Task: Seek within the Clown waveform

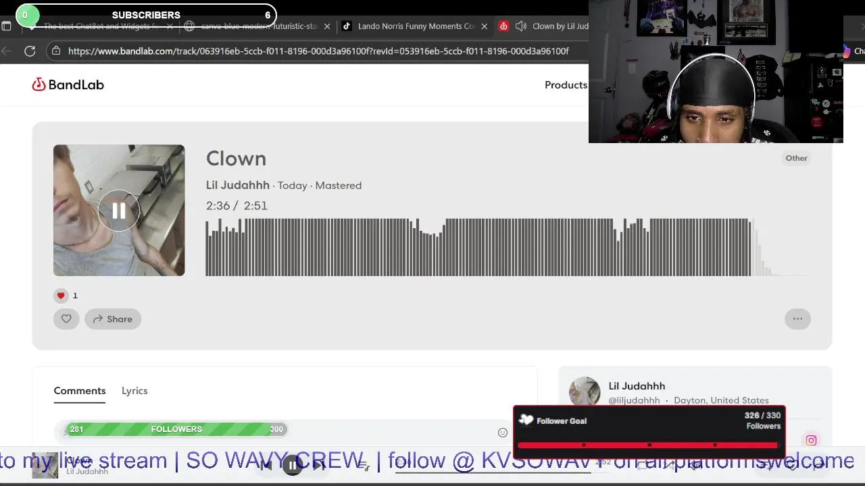Action: click(508, 247)
